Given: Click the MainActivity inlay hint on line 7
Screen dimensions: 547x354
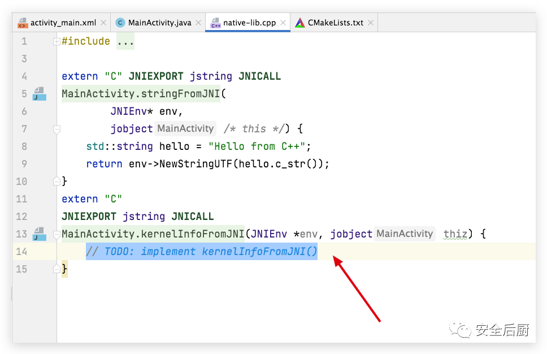Looking at the screenshot, I should click(x=185, y=128).
